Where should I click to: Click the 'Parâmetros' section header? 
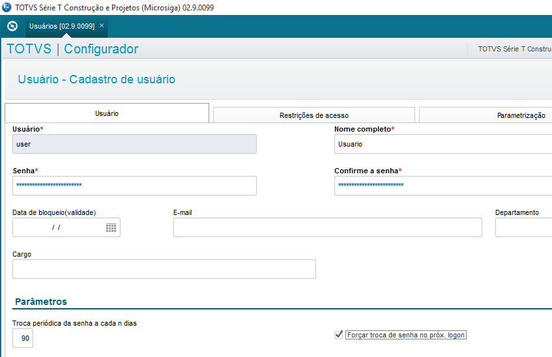pos(41,302)
